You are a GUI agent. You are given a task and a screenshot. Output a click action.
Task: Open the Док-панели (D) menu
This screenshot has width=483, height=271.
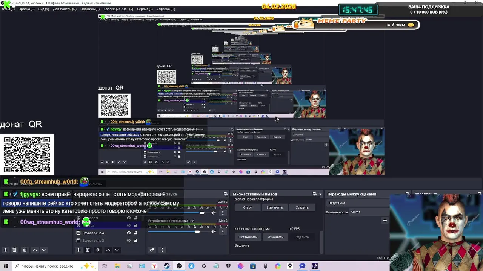pos(65,9)
